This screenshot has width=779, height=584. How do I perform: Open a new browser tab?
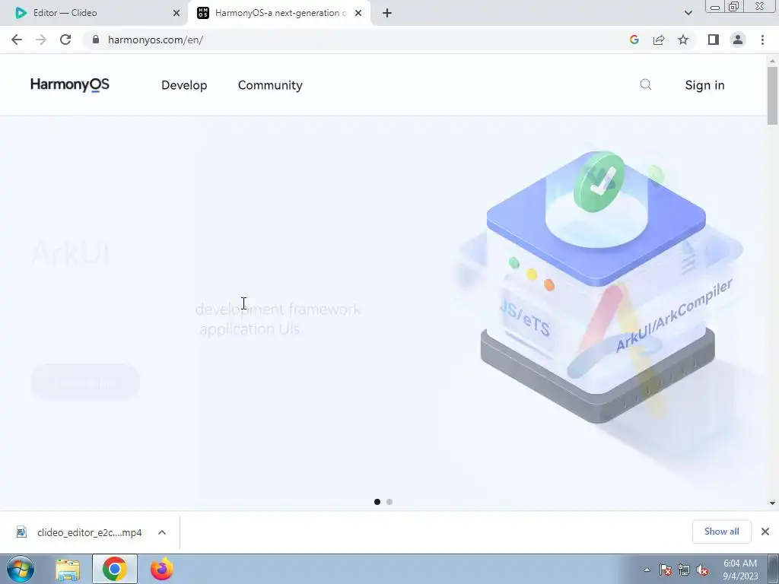coord(387,13)
